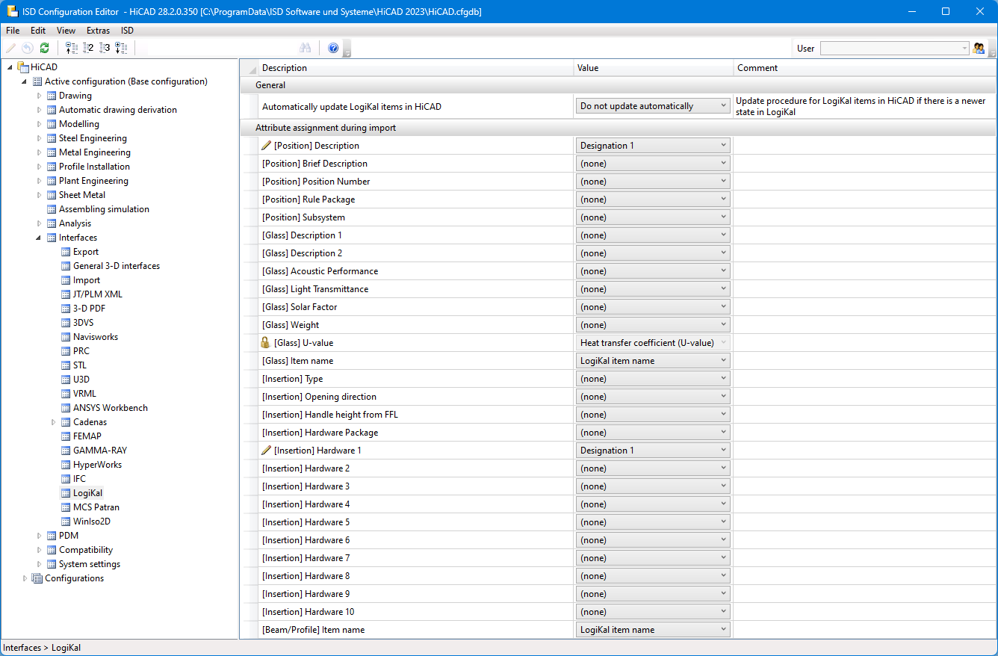998x656 pixels.
Task: Expand the System settings tree node
Action: click(40, 564)
